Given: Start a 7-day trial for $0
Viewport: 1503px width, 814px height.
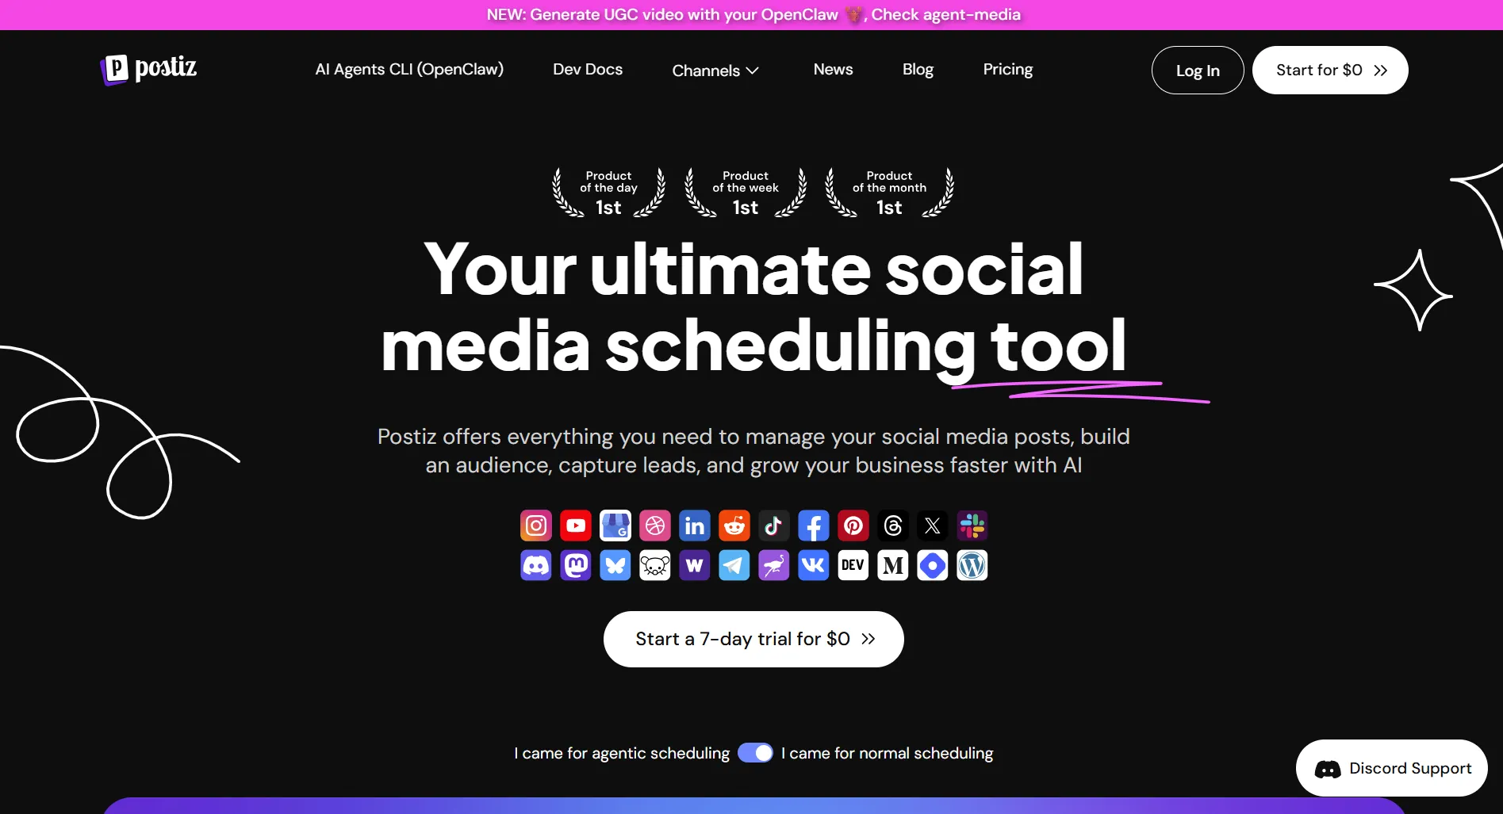Looking at the screenshot, I should (753, 639).
